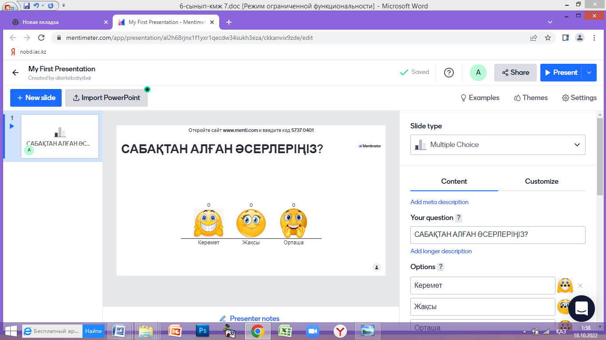Launch Zoom from the Windows taskbar

pyautogui.click(x=314, y=331)
